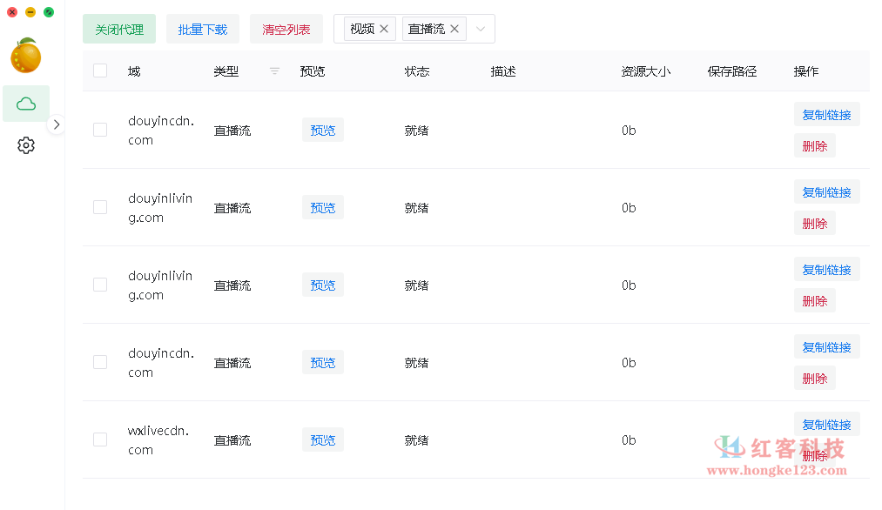Toggle the select-all header checkbox
Image resolution: width=882 pixels, height=510 pixels.
(x=100, y=70)
